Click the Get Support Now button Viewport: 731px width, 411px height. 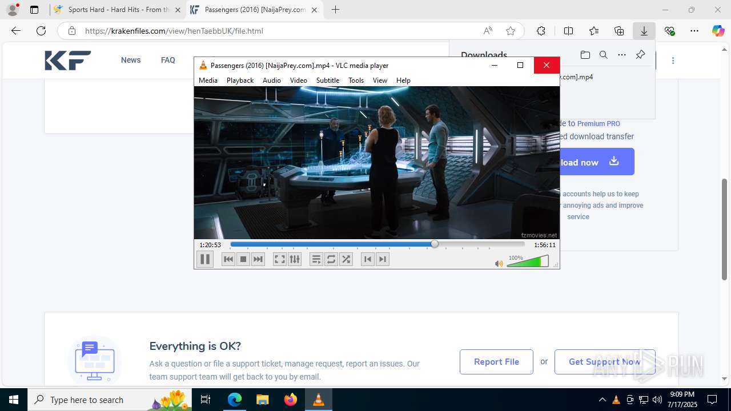[x=605, y=362]
